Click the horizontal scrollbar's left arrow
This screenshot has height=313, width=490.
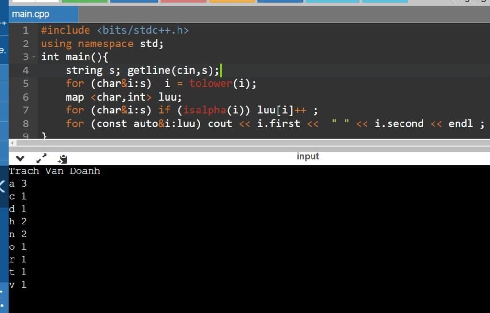click(x=12, y=143)
